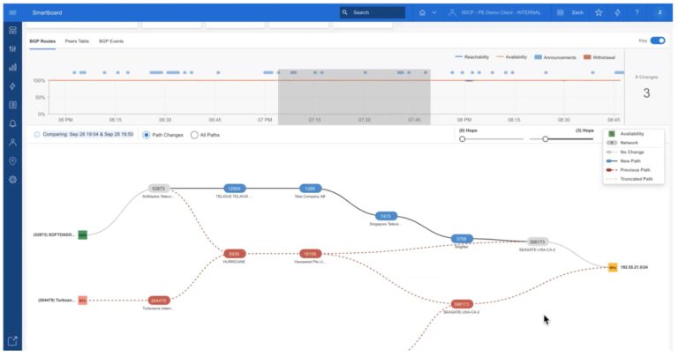Open the hamburger menu in the top bar

12,12
